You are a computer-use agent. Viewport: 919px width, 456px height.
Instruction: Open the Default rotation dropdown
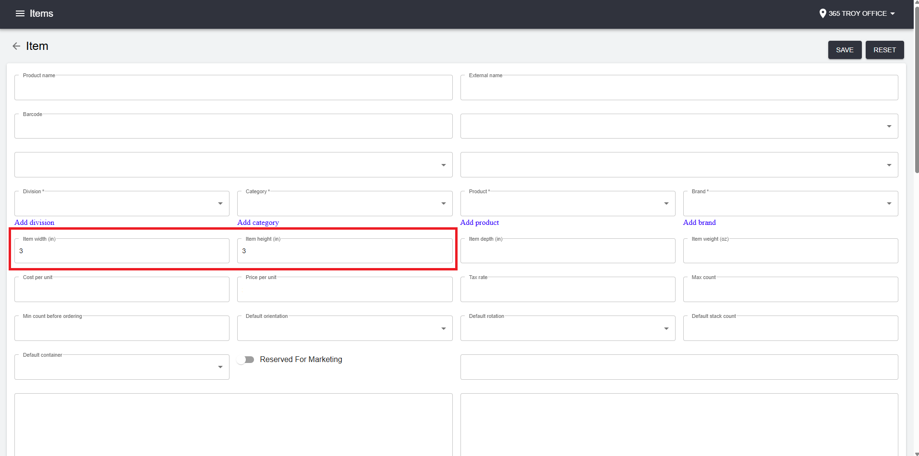665,328
